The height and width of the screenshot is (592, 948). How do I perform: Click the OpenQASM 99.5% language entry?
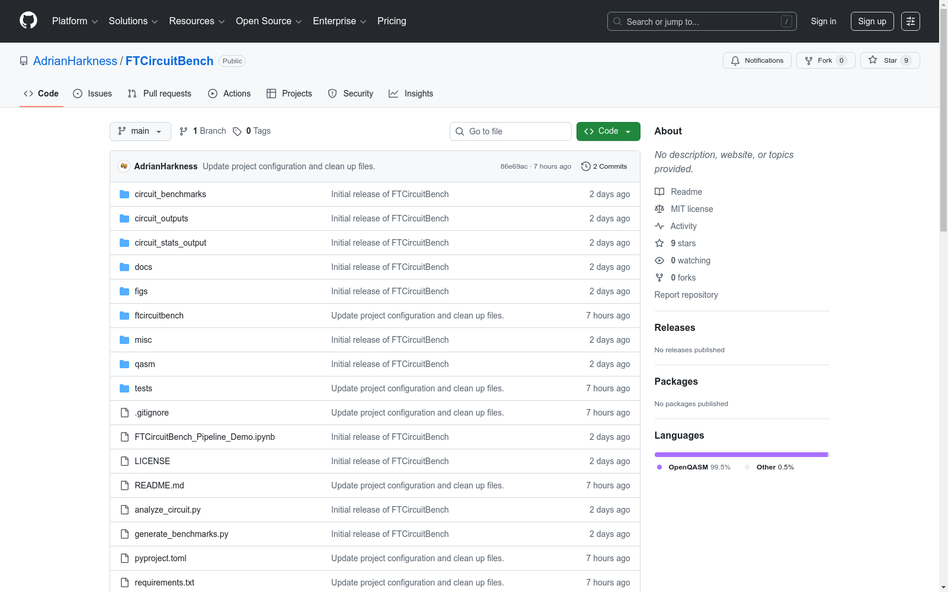coord(694,467)
